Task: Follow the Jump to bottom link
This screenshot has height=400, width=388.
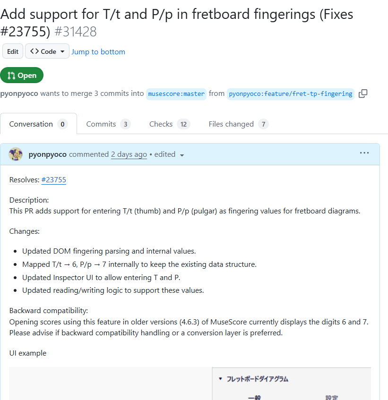Action: click(98, 51)
